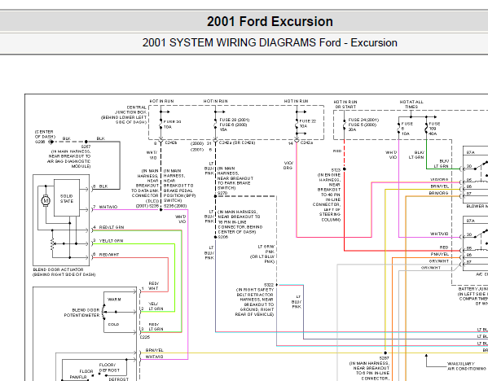The image size is (488, 381).
Task: Click the 'FUSE 28 (2001)' label
Action: pyautogui.click(x=235, y=120)
